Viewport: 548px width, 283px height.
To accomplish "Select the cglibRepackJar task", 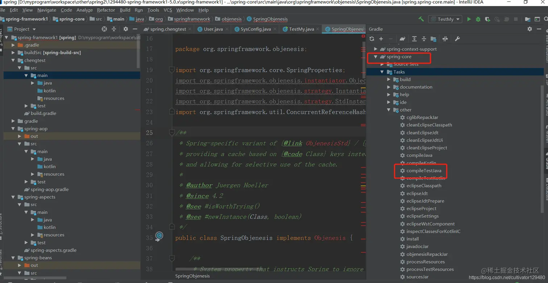I will (x=422, y=117).
